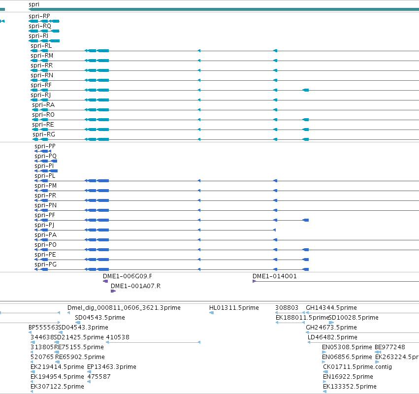Viewport: 419px width, 394px height.
Task: Click the spri-RE transcript label
Action: tap(43, 125)
